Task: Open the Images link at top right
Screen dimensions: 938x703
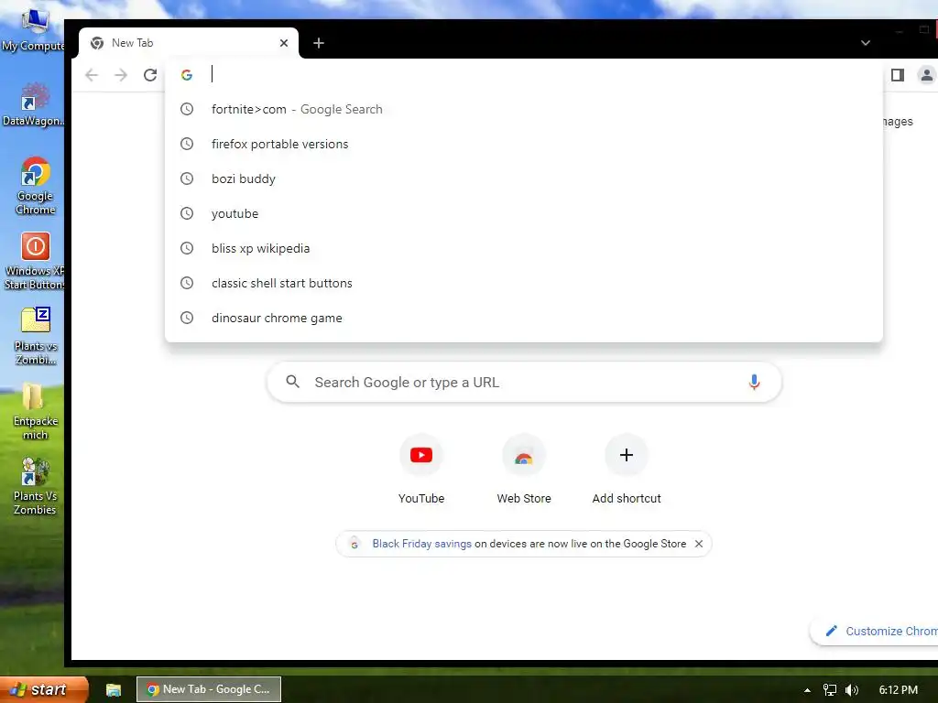Action: click(x=898, y=122)
